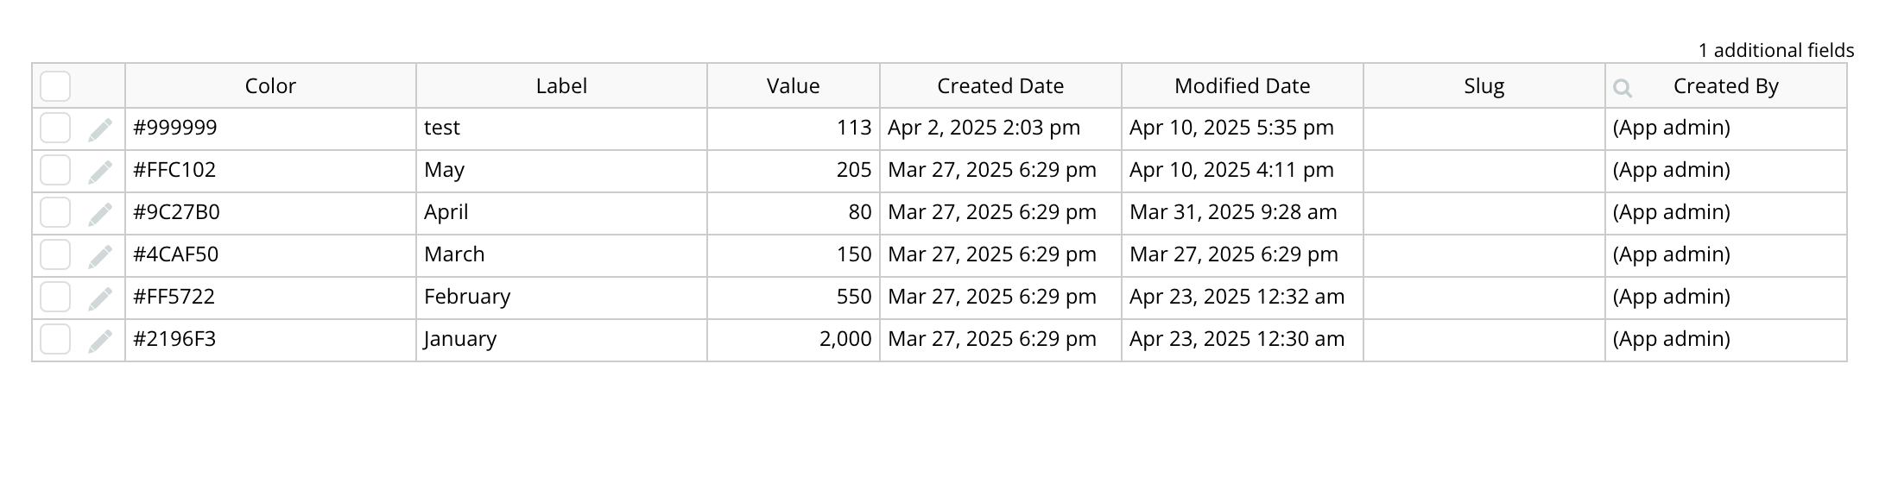Tick the January row checkbox

[55, 340]
